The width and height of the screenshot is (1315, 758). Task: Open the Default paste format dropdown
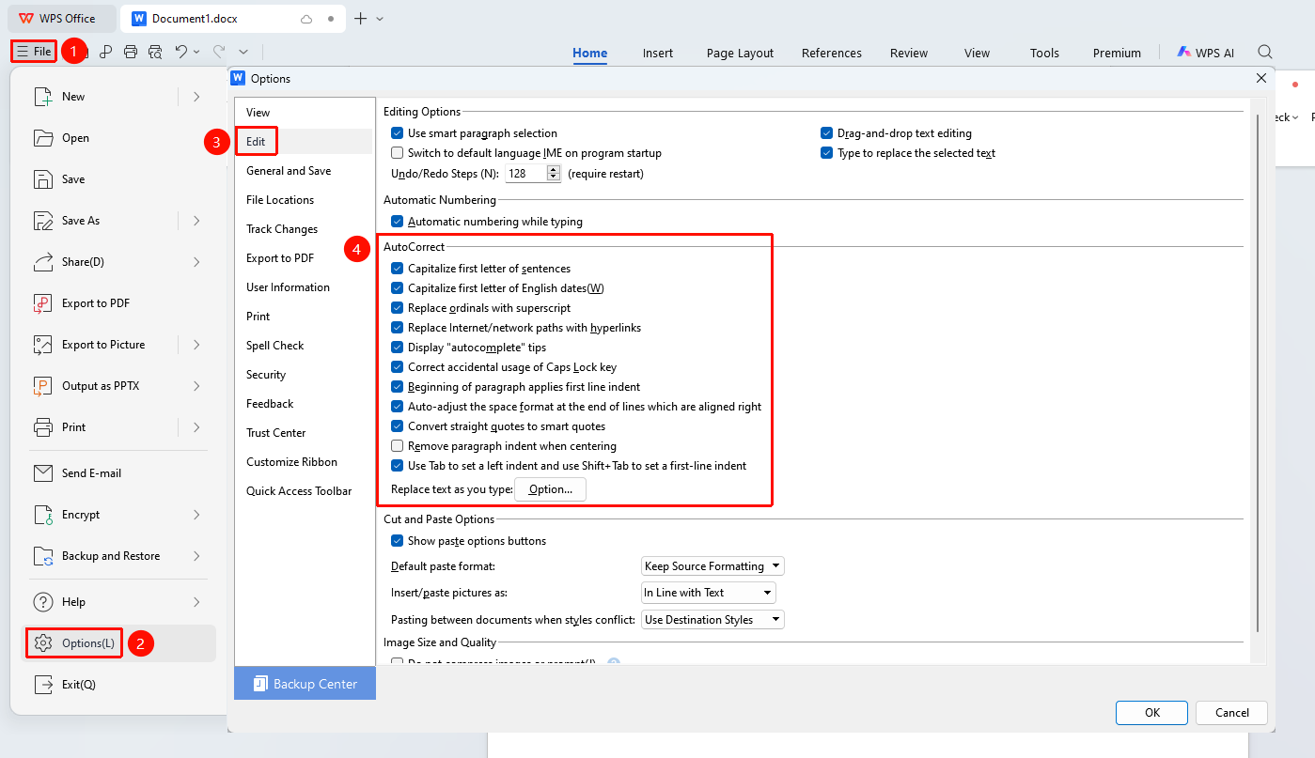pyautogui.click(x=712, y=566)
